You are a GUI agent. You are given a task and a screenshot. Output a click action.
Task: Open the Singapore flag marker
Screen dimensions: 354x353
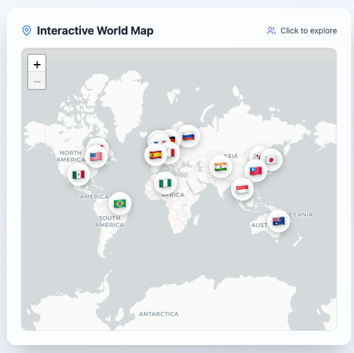(x=242, y=189)
